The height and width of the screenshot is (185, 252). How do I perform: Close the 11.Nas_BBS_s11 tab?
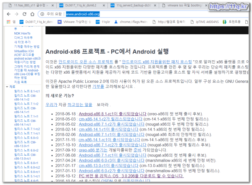point(52,5)
